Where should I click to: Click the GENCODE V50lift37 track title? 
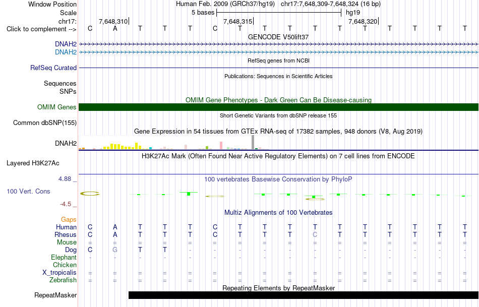tap(278, 37)
